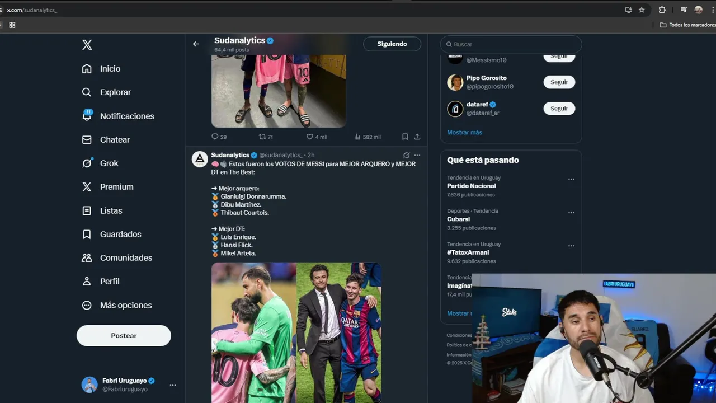Go back with the arrow beside Sudanalytics
Screen dimensions: 716x403
(x=196, y=44)
